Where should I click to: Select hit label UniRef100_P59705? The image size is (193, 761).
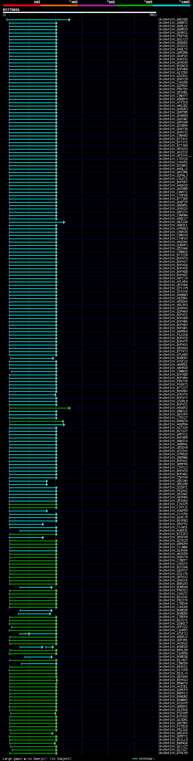173,381
